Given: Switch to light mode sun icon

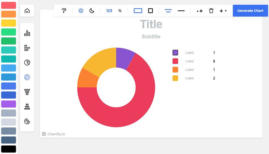Looking at the screenshot, I should coord(81,11).
